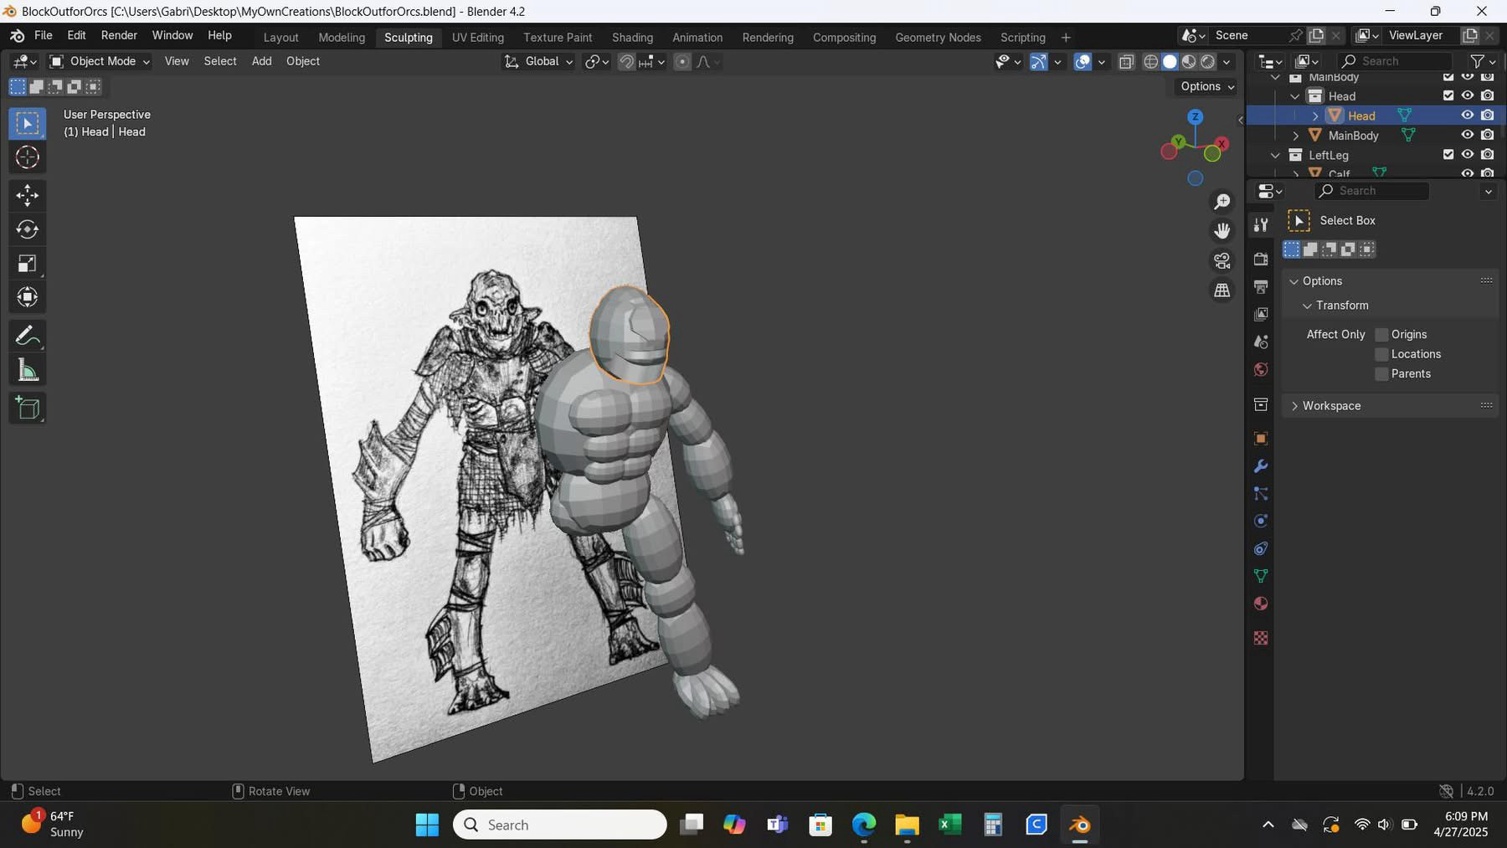Open the Output properties tab
Image resolution: width=1507 pixels, height=848 pixels.
coord(1261,287)
